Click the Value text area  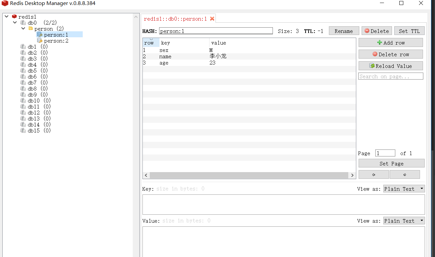(284, 242)
